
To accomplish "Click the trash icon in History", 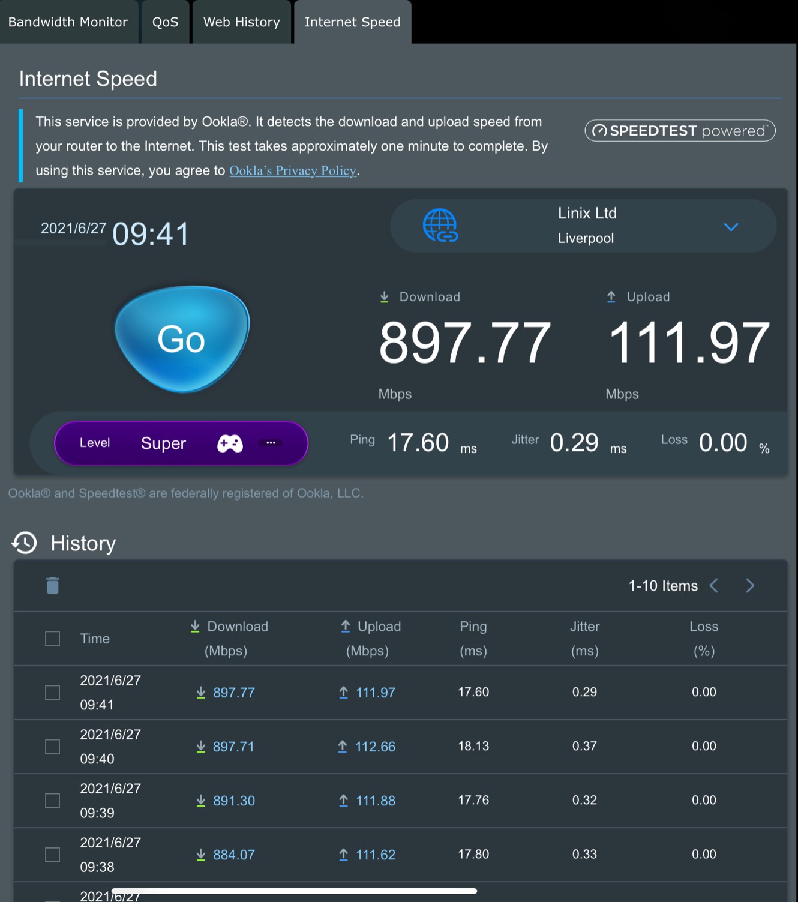I will point(53,585).
